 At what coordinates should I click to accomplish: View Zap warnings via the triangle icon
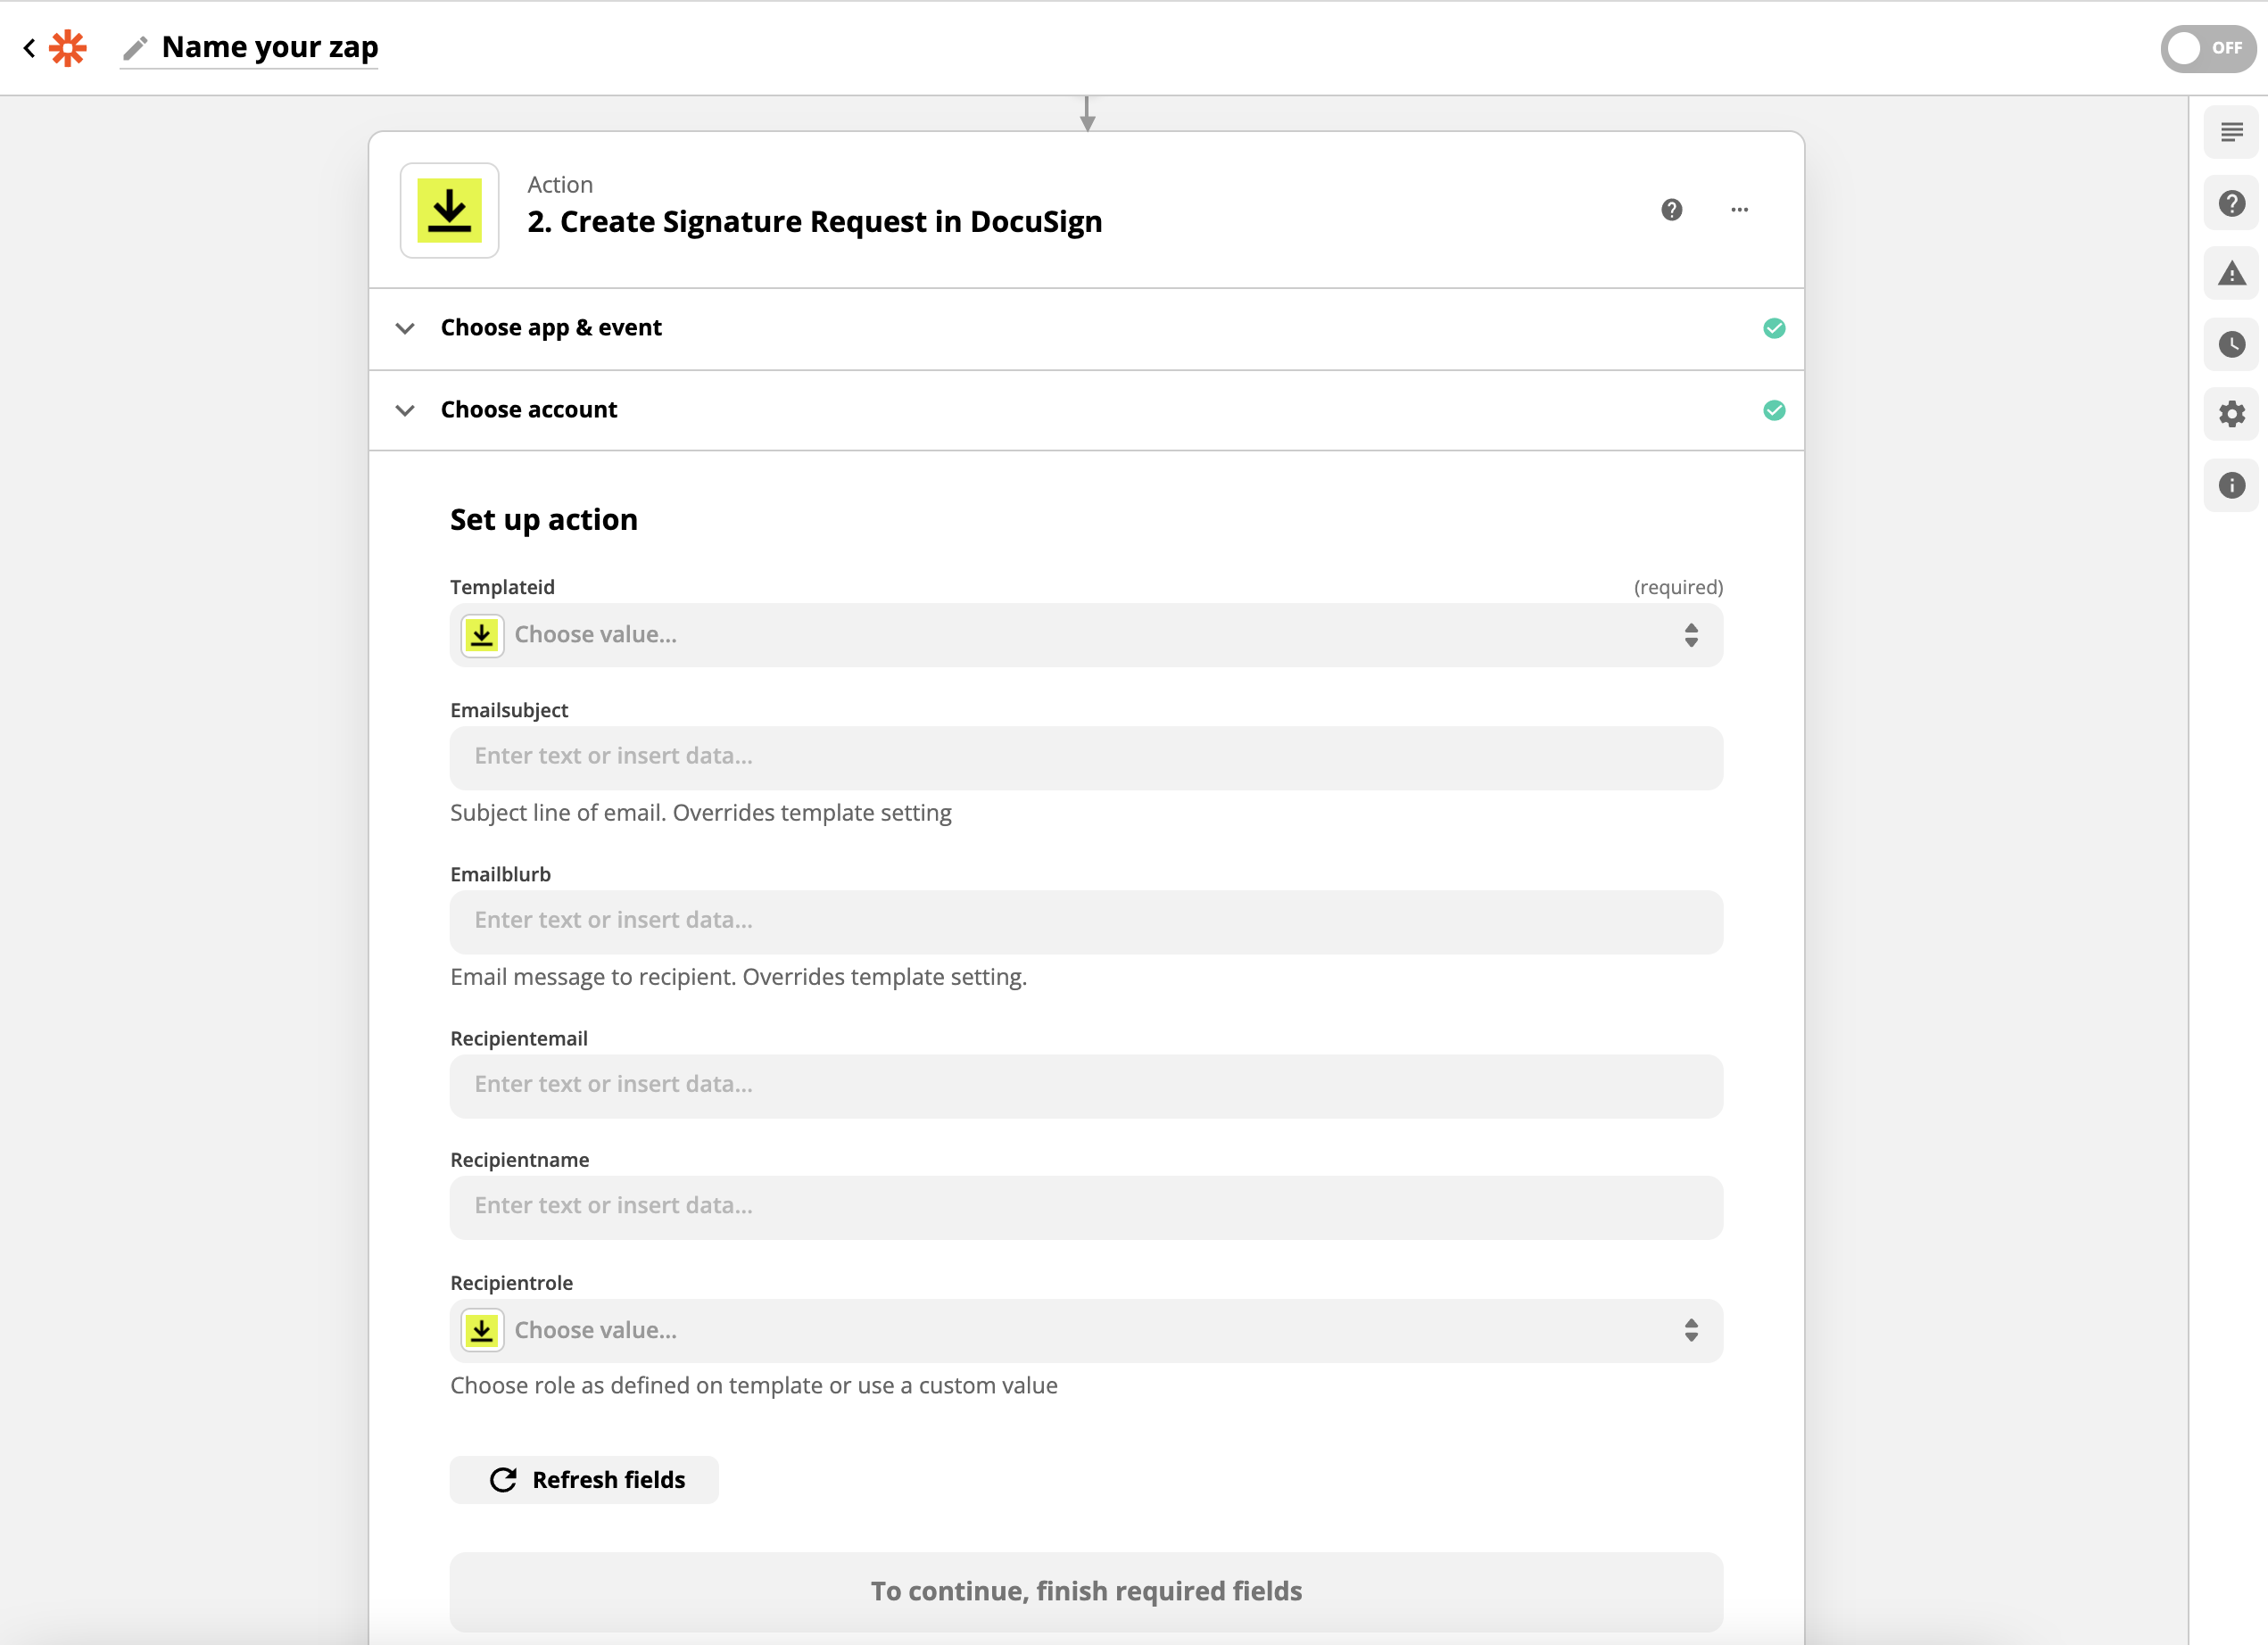2231,273
